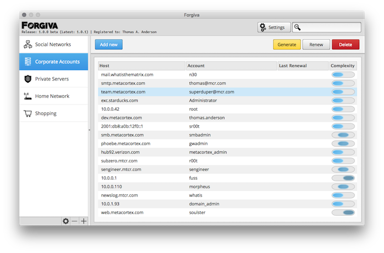This screenshot has width=384, height=253.
Task: Click the plus icon to add category
Action: click(x=83, y=221)
